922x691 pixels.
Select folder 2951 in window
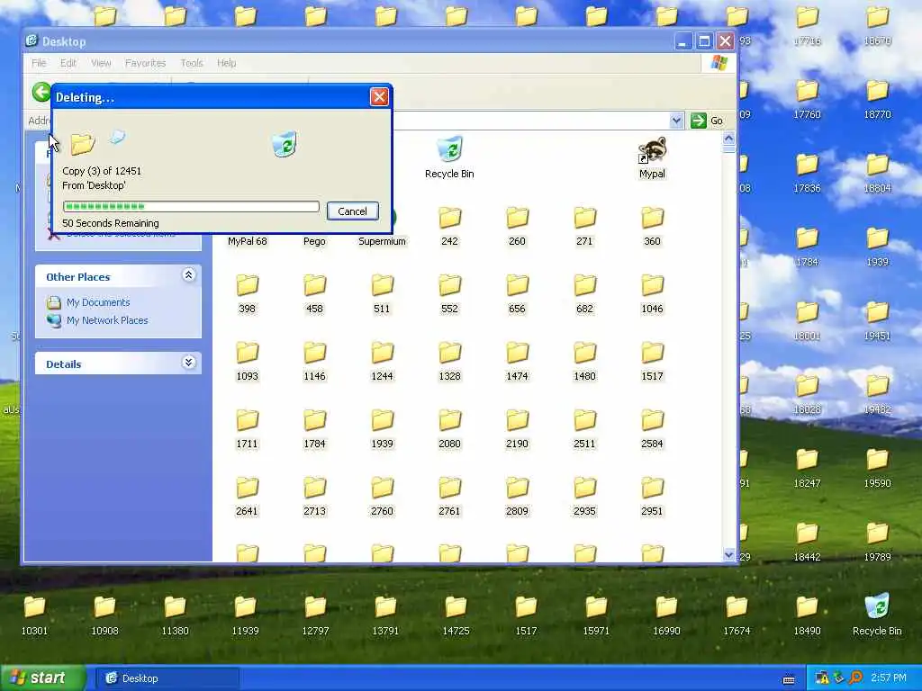[x=652, y=497]
